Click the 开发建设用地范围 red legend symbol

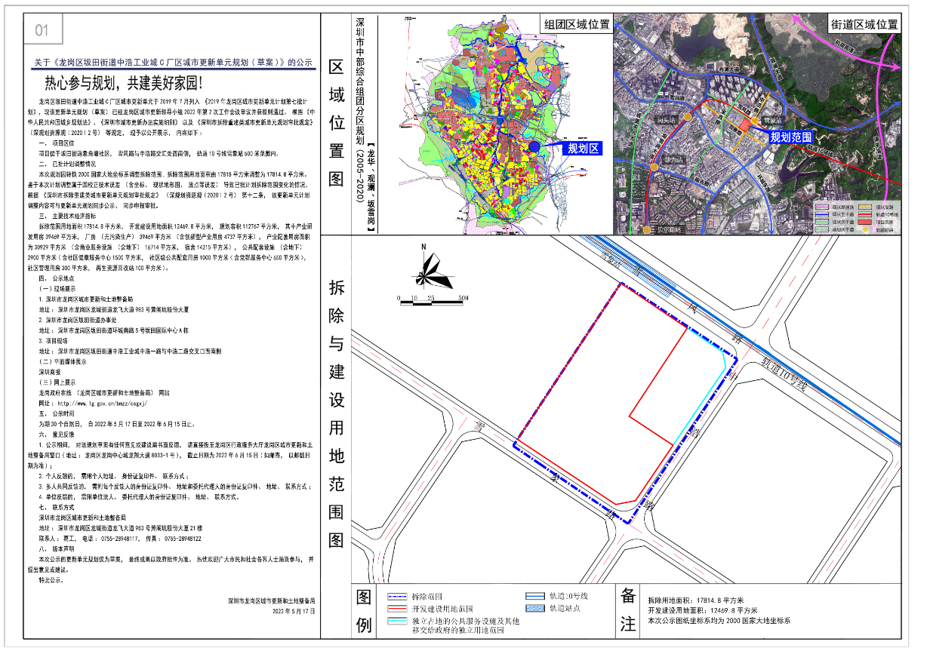pyautogui.click(x=397, y=608)
